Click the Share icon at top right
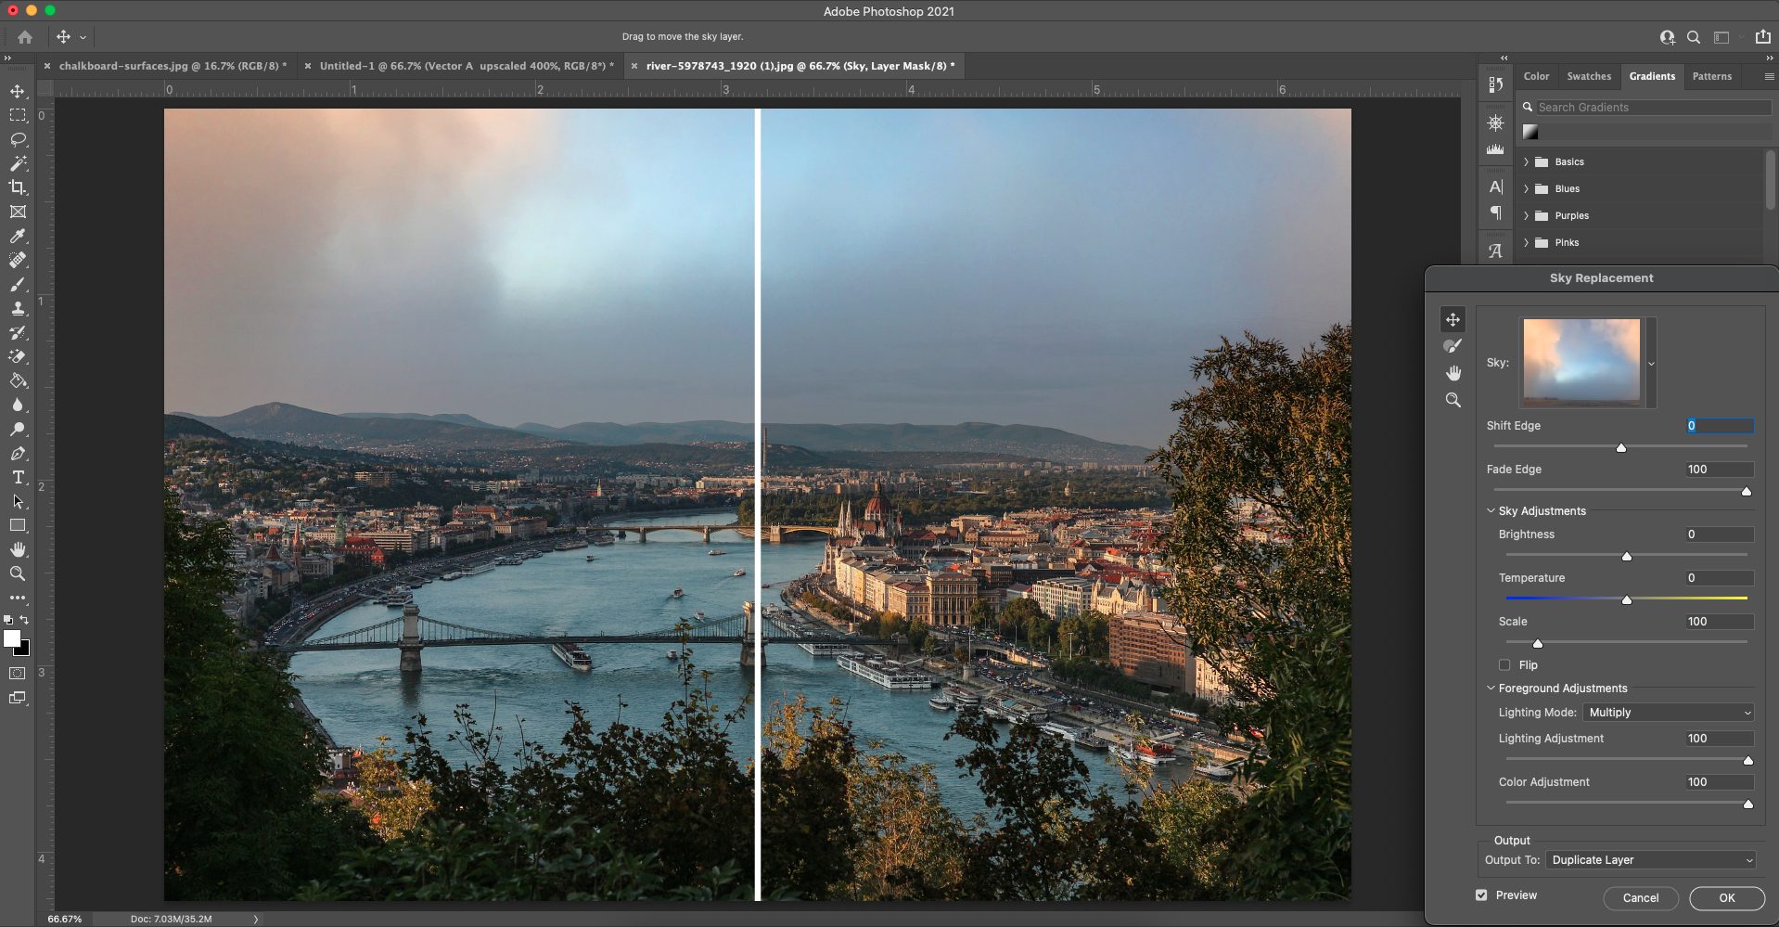Screen dimensions: 1779x927 pos(1762,36)
